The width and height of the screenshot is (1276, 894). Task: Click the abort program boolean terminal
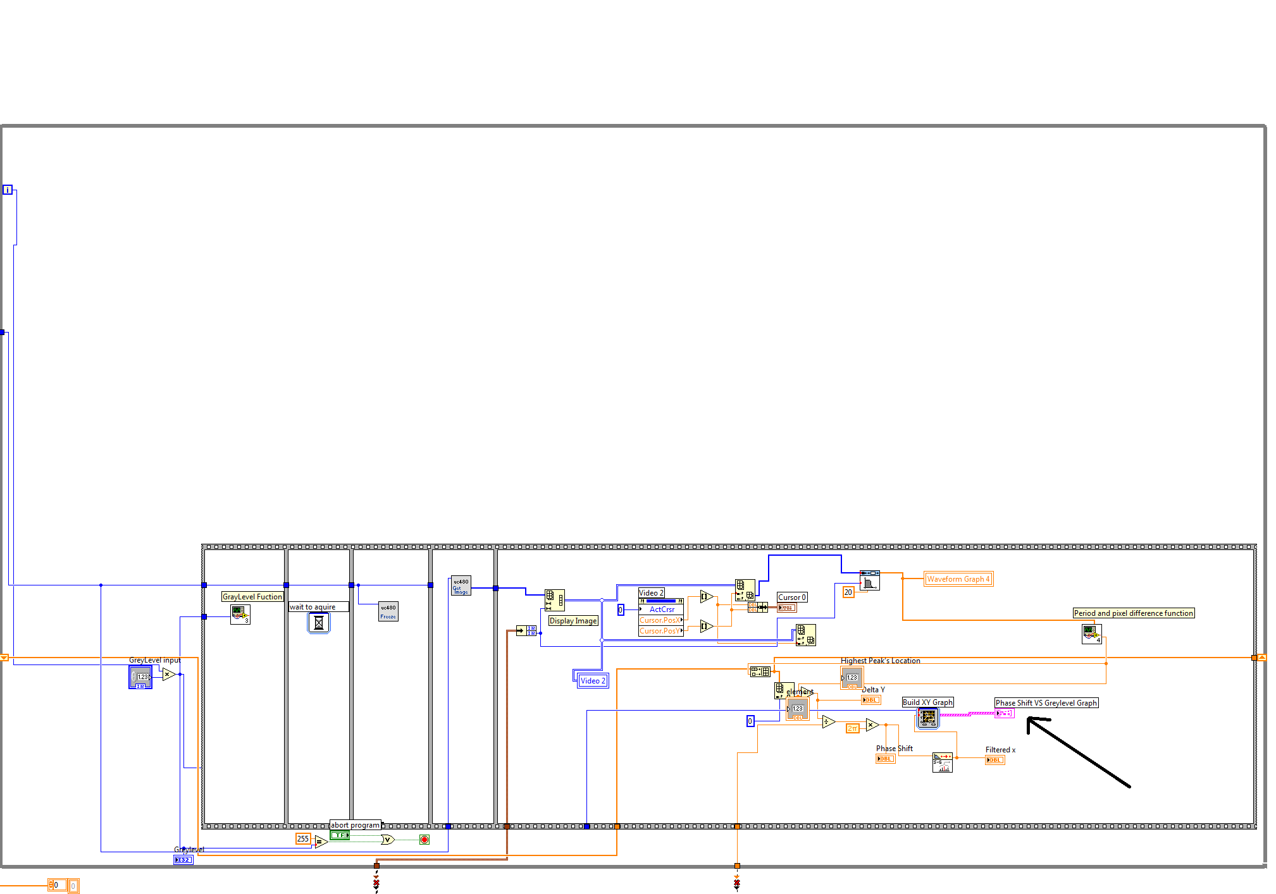point(340,835)
